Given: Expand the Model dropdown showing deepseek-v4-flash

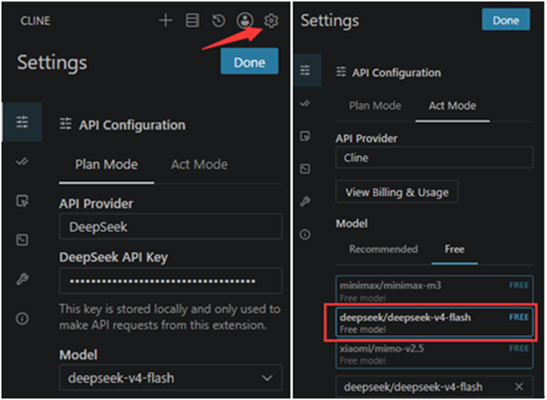Looking at the screenshot, I should pyautogui.click(x=171, y=378).
